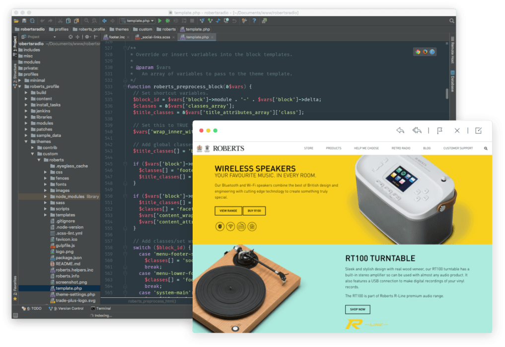Open preview in Firefox browser icon
Screen dimensions: 505x347
425,52
